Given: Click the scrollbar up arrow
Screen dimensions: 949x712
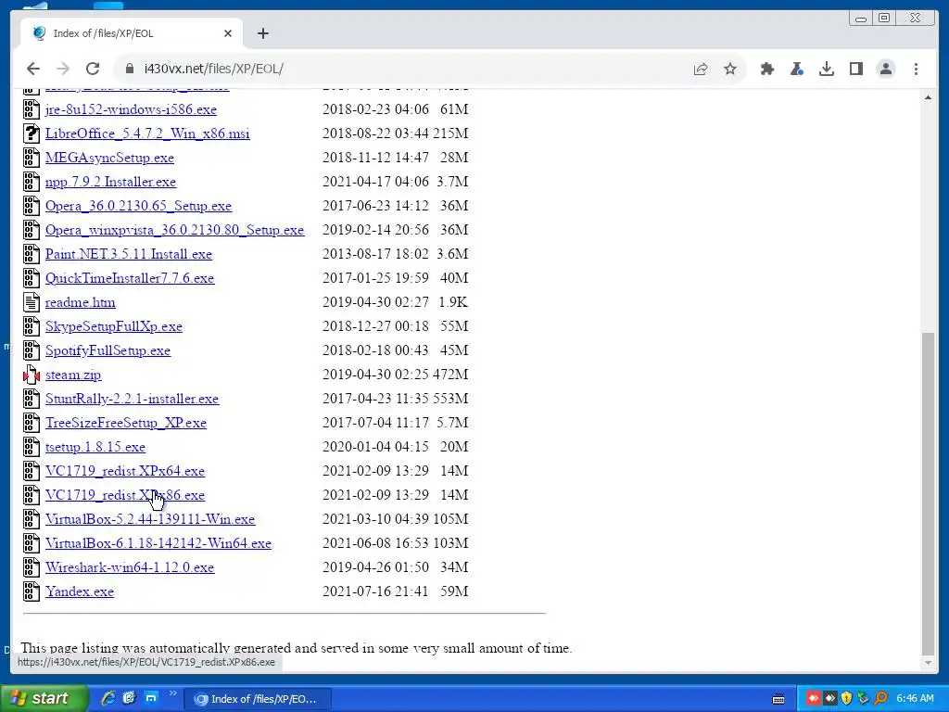Looking at the screenshot, I should [928, 96].
